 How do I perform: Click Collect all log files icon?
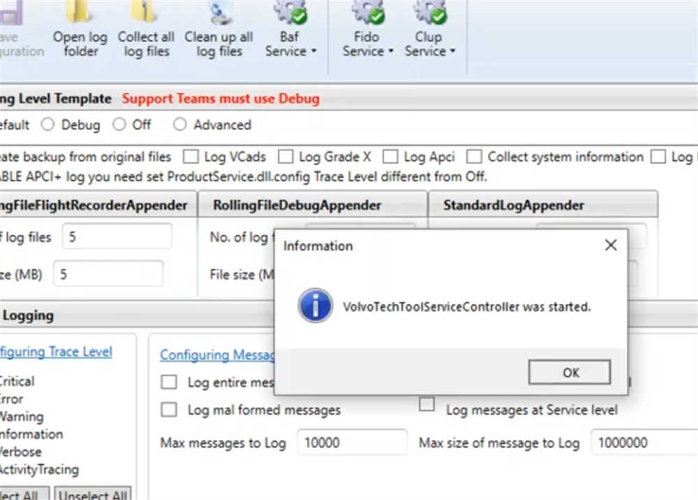pos(144,11)
